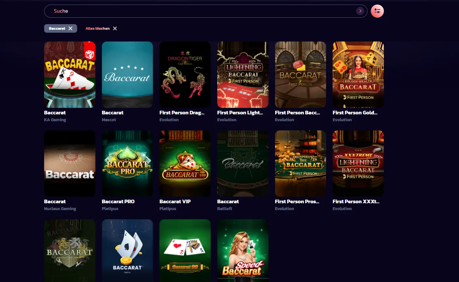Image resolution: width=459 pixels, height=282 pixels.
Task: Open Lightning Baccarat First Person thumbnail
Action: (243, 75)
